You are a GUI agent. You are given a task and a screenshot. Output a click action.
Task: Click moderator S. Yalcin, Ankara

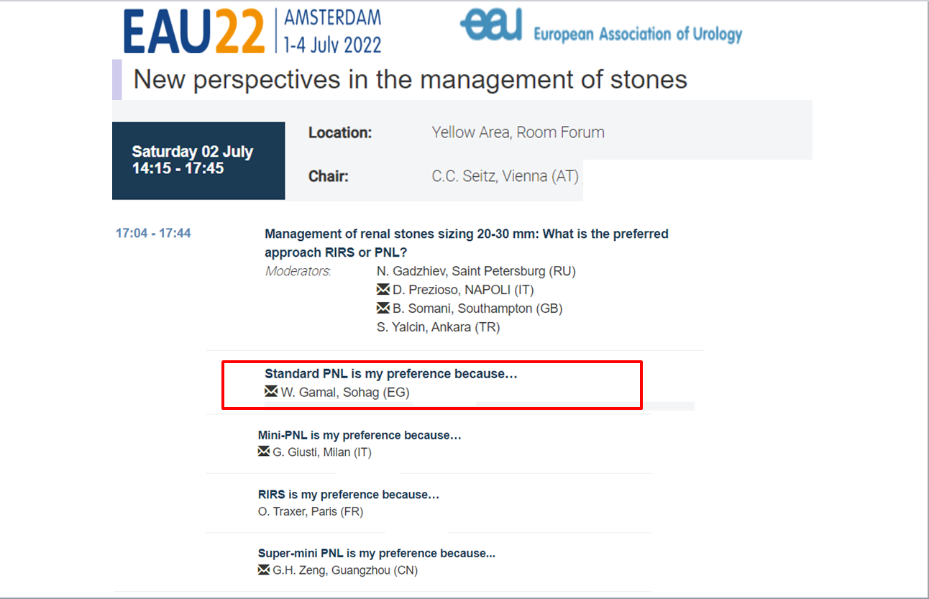[438, 327]
